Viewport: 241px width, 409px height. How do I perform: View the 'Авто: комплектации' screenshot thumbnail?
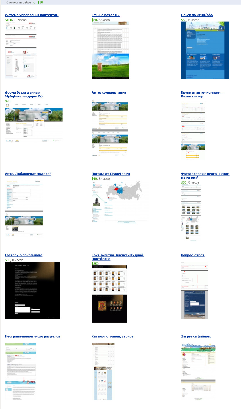click(110, 128)
